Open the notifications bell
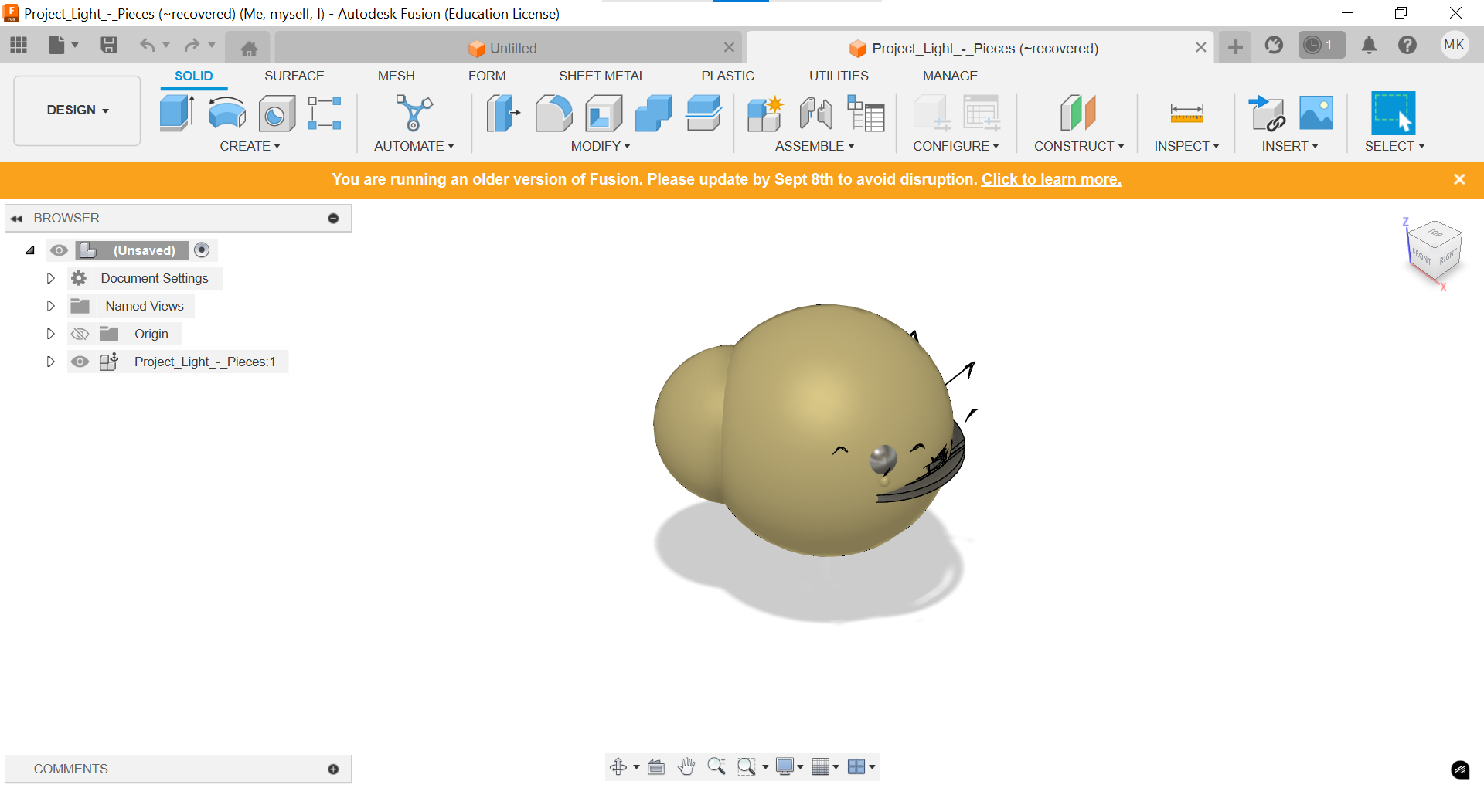Viewport: 1484px width, 788px height. tap(1369, 46)
